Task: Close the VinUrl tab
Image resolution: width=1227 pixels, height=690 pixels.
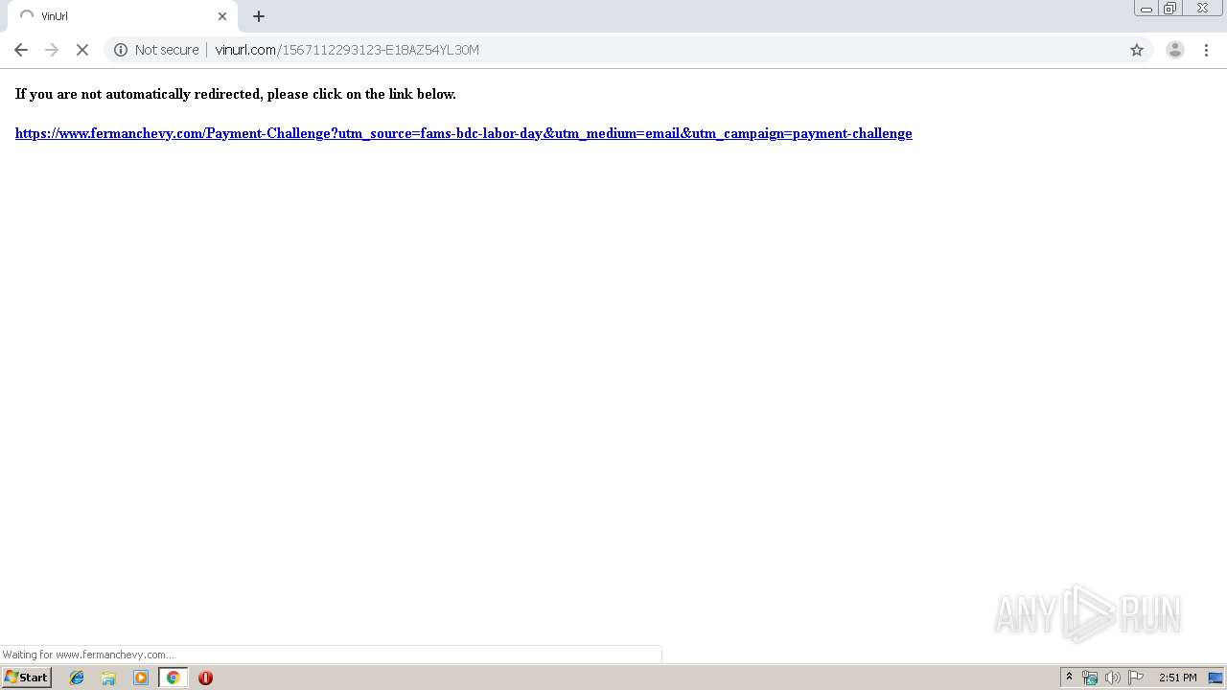Action: pos(222,16)
